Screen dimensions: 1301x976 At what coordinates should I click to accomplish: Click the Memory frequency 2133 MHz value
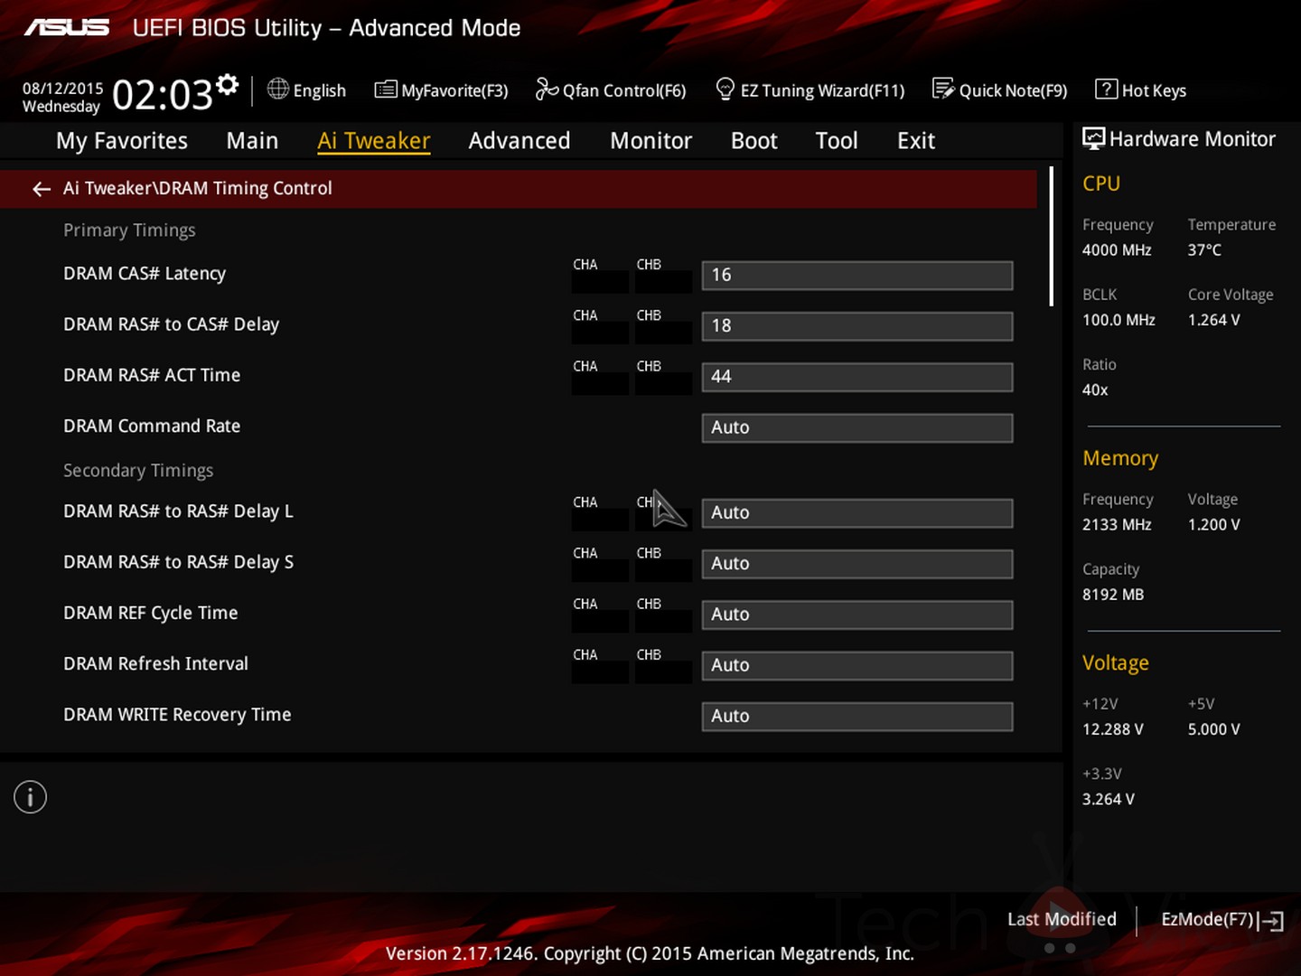click(x=1117, y=525)
